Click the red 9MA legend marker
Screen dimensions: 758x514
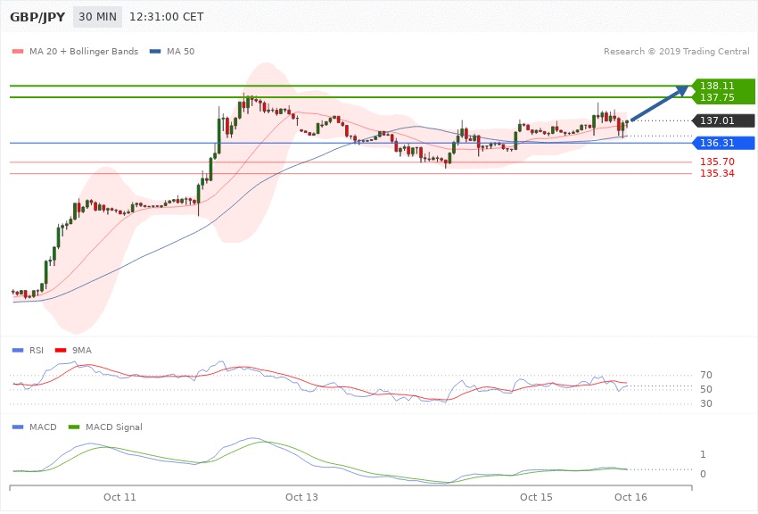point(61,351)
